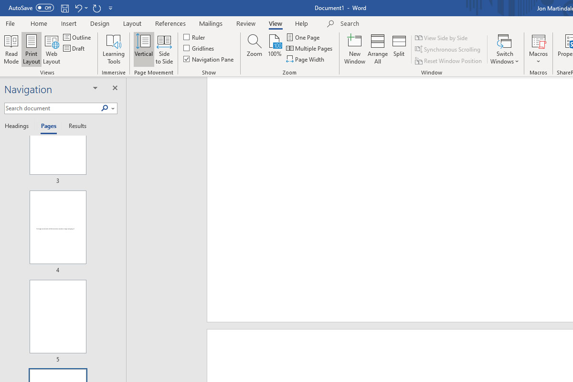The width and height of the screenshot is (573, 382).
Task: Open a New Window of the document
Action: [x=354, y=49]
